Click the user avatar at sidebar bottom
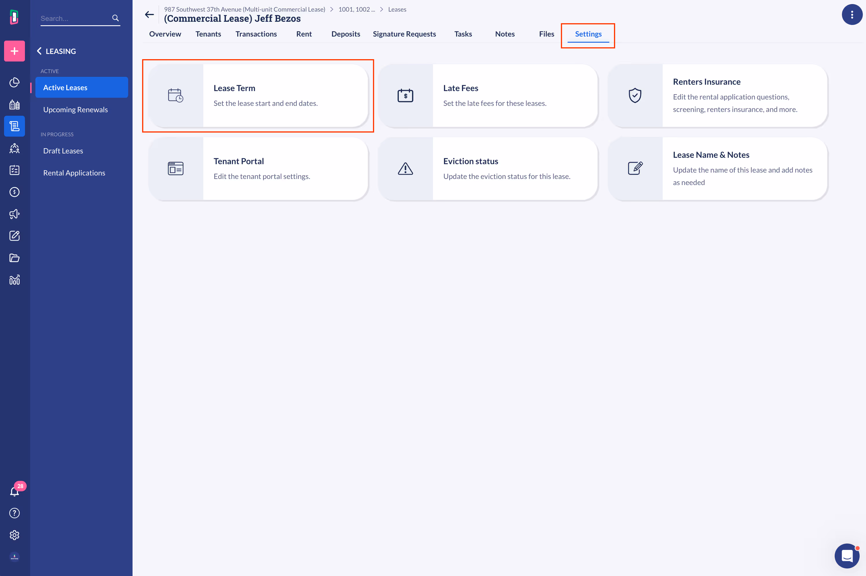The image size is (866, 576). pos(14,557)
